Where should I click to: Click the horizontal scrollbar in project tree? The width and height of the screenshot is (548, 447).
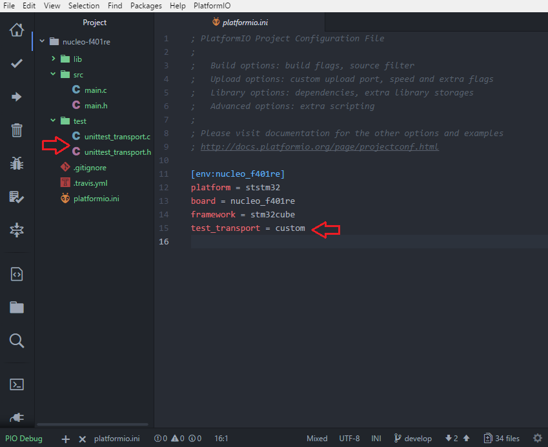coord(92,424)
